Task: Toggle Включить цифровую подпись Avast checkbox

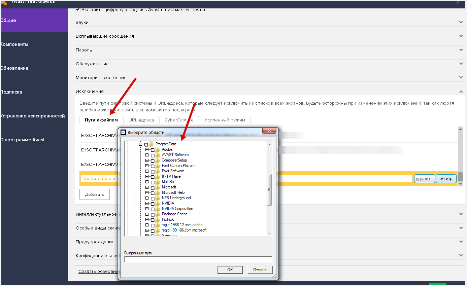Action: coord(78,10)
